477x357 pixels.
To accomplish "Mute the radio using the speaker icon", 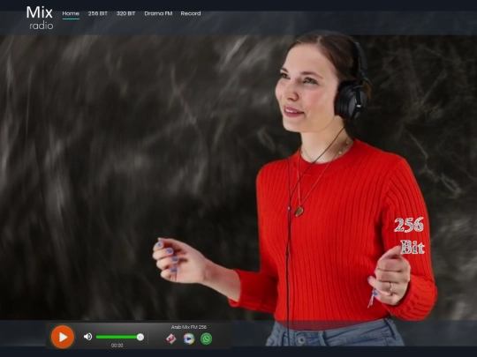I will click(x=88, y=337).
